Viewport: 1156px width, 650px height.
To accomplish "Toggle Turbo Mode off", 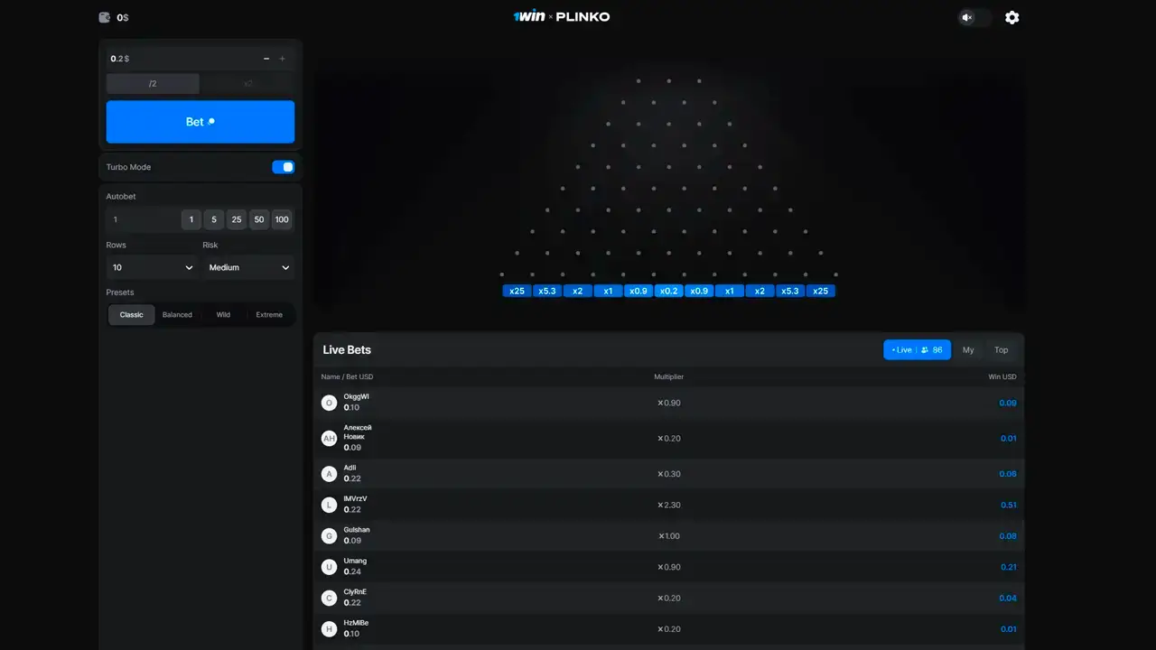I will [x=283, y=167].
